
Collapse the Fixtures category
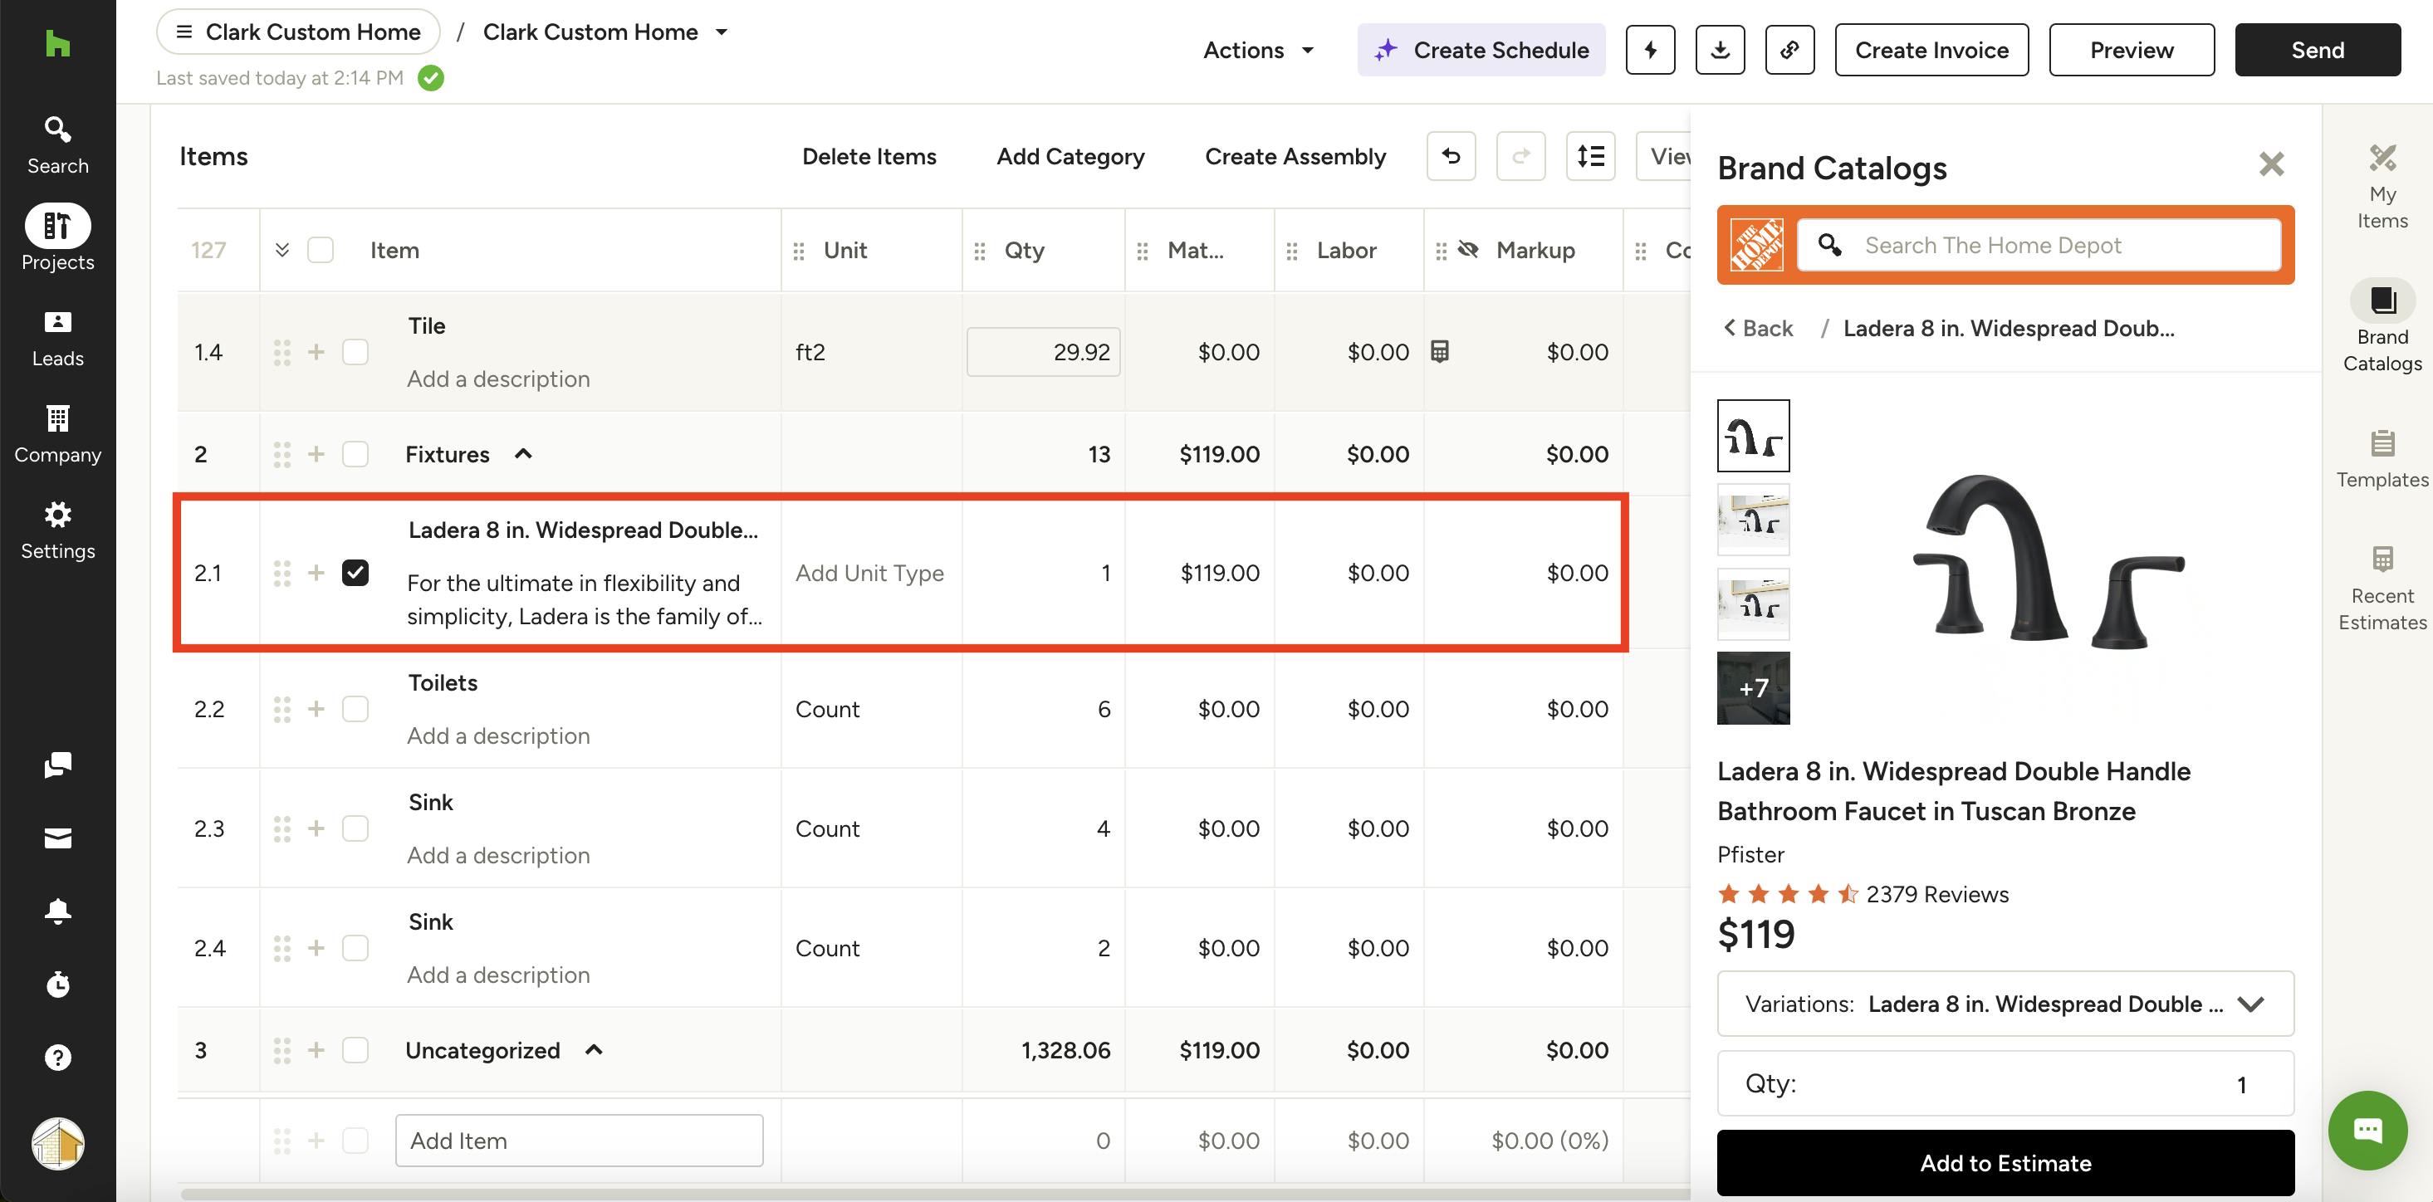(523, 454)
